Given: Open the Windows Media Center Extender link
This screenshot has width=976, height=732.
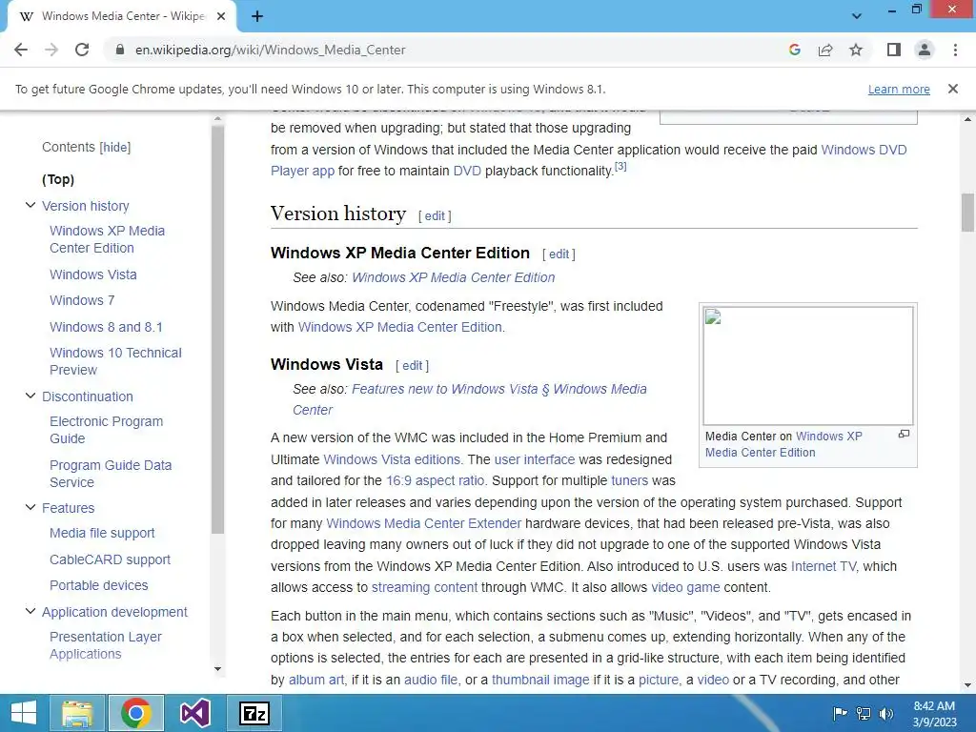Looking at the screenshot, I should (423, 524).
